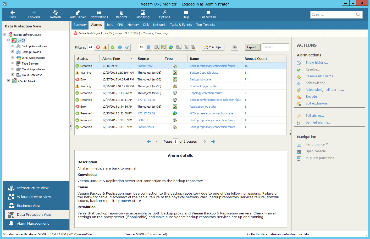The width and height of the screenshot is (370, 239).
Task: Open the Modelling tool
Action: coord(143,15)
